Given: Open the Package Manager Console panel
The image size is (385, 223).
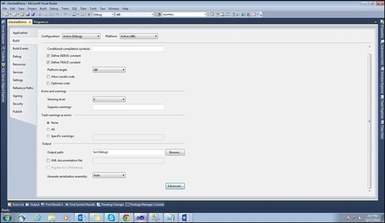Looking at the screenshot, I should coord(145,204).
